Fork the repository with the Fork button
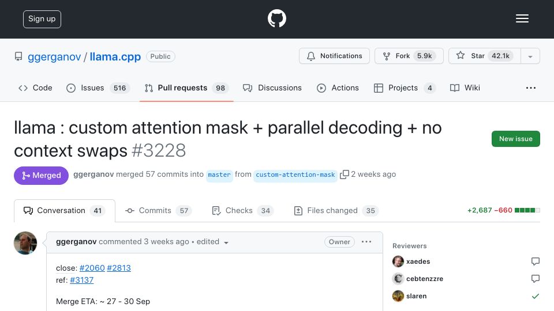 [409, 56]
